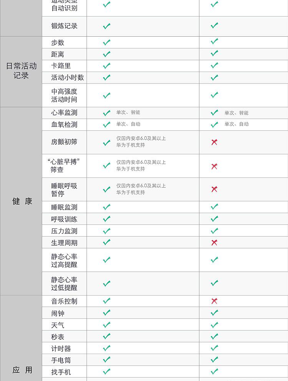Viewport: 288px width, 381px height.
Task: Select left-column check mark for 心率监测
Action: (107, 113)
